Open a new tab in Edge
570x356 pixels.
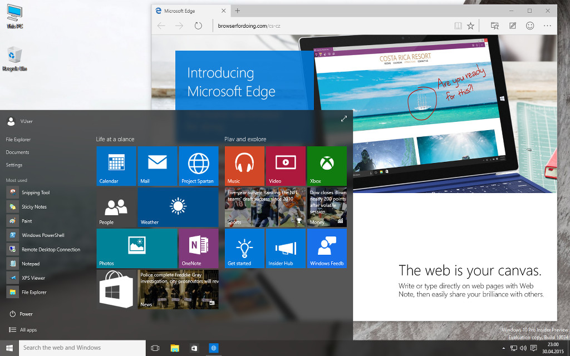[237, 11]
